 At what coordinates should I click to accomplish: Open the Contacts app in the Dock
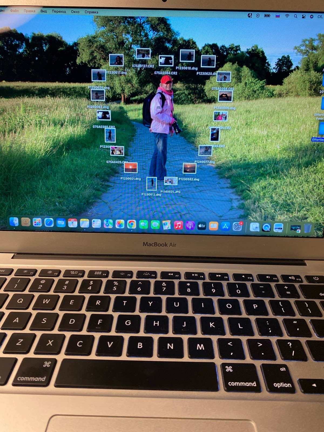[x=26, y=222]
